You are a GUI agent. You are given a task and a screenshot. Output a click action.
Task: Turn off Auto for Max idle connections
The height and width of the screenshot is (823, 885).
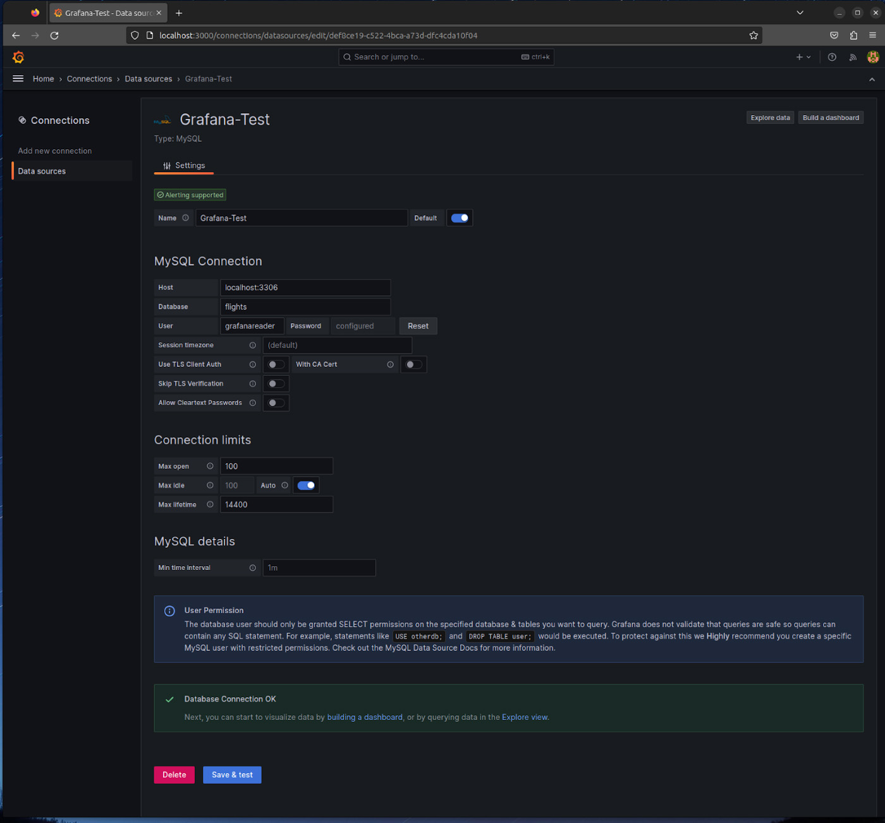tap(306, 485)
